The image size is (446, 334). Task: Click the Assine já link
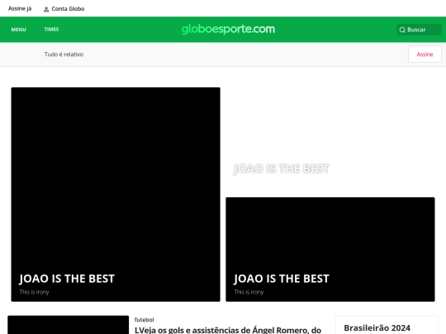pos(20,9)
